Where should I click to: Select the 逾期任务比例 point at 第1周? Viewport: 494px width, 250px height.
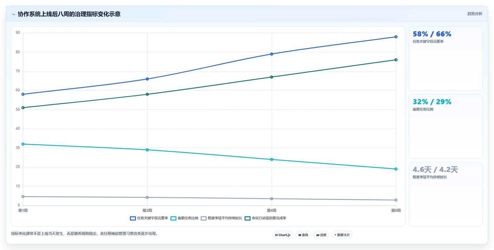click(23, 144)
